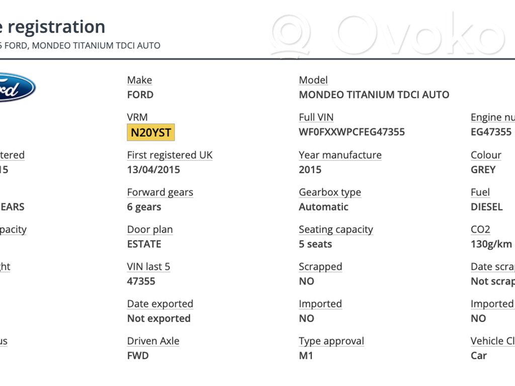Open the Full VIN label link
The width and height of the screenshot is (515, 386).
pyautogui.click(x=316, y=117)
